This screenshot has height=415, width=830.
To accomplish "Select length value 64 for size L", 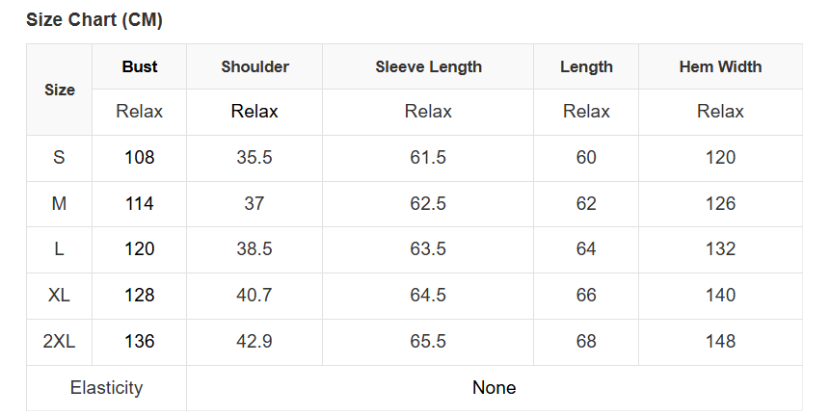I will point(586,249).
